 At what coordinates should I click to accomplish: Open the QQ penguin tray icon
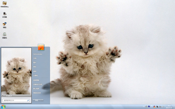(154, 107)
